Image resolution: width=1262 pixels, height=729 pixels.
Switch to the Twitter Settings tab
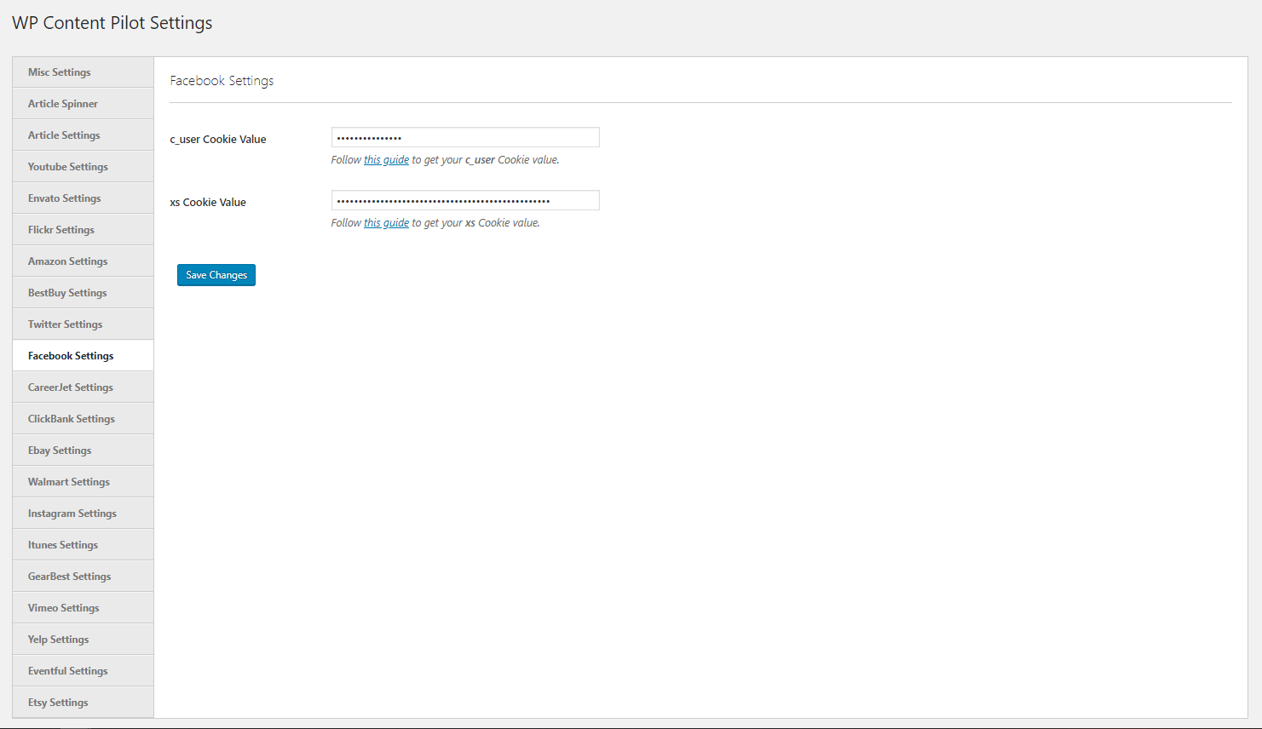[x=65, y=324]
